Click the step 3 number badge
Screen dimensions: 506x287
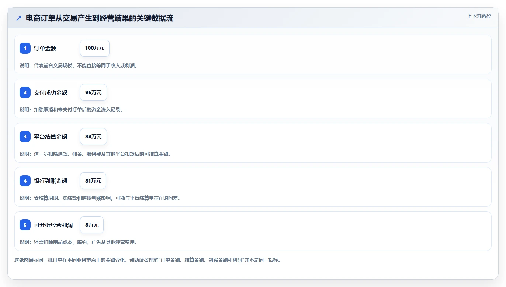coord(25,137)
